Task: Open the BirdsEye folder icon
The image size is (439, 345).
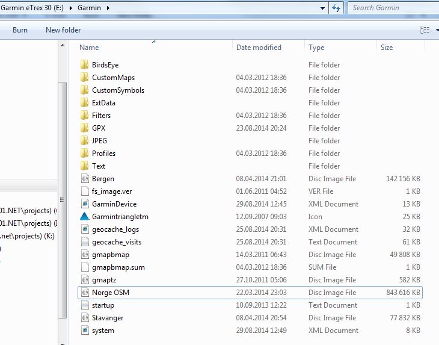Action: point(84,65)
